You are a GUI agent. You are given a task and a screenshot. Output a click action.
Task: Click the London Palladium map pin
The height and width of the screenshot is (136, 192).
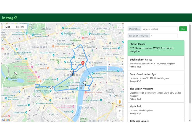(x=54, y=55)
